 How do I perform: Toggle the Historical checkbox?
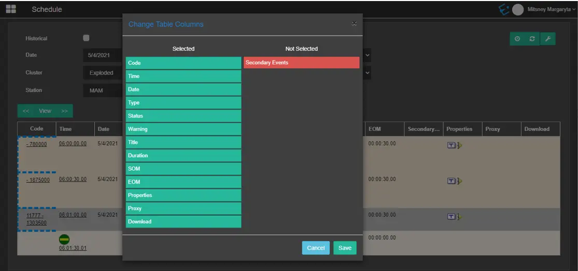click(x=86, y=38)
